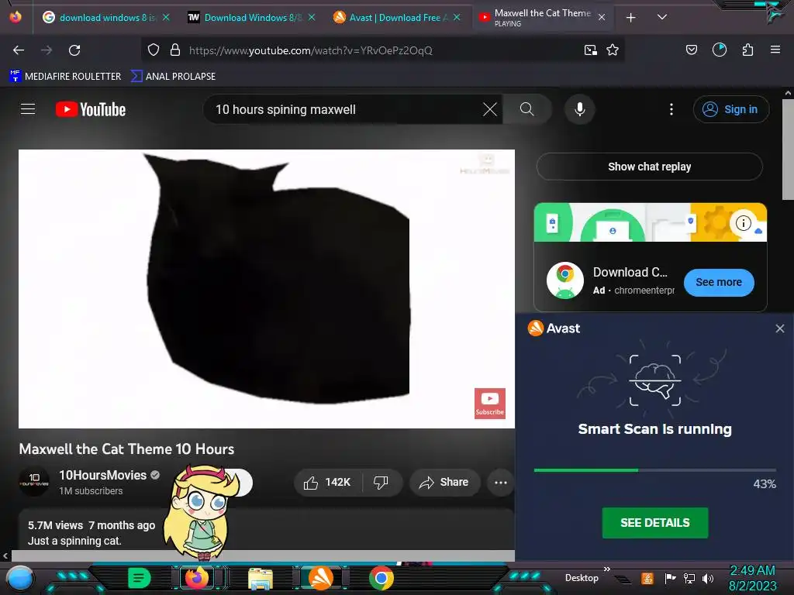View site security via the padlock icon
Image resolution: width=794 pixels, height=595 pixels.
click(x=175, y=50)
